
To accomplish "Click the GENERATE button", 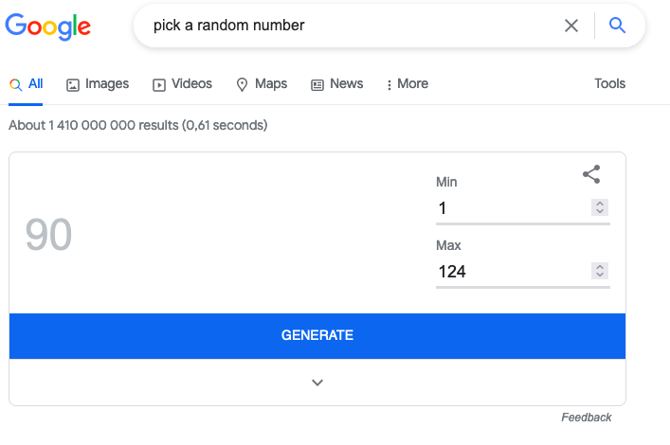I will (317, 336).
